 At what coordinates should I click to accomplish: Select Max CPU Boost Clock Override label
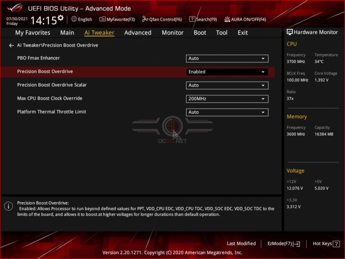point(50,98)
